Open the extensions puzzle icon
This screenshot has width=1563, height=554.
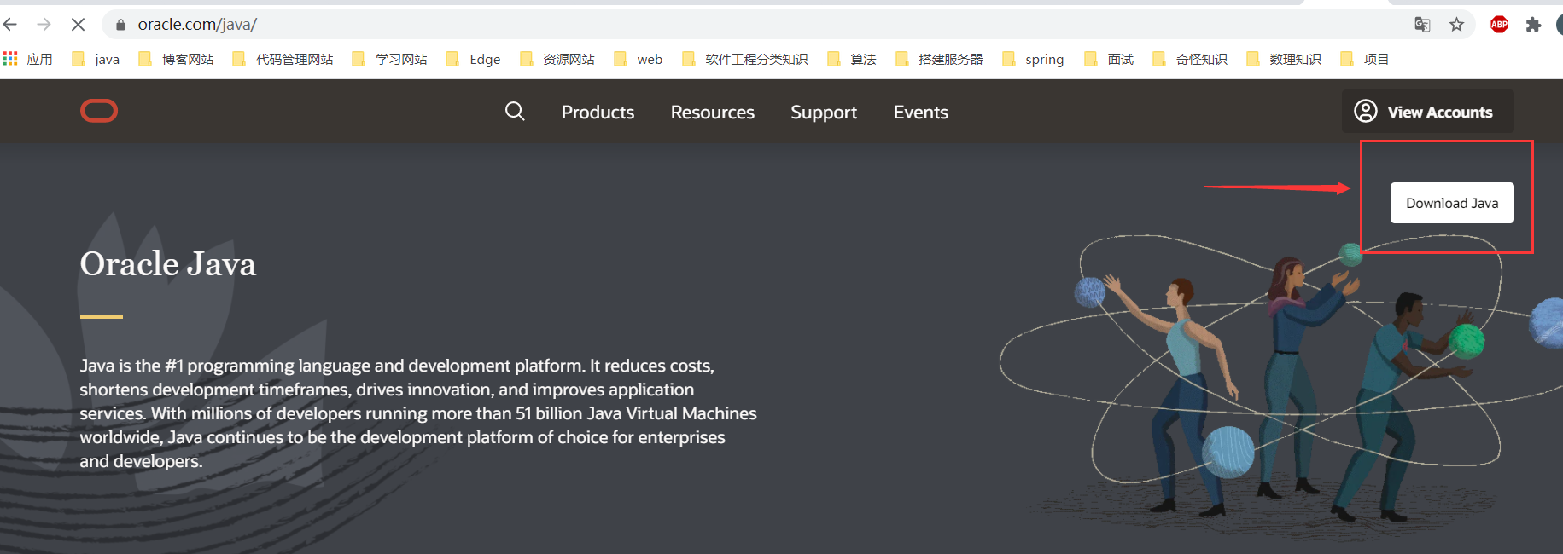pyautogui.click(x=1533, y=25)
